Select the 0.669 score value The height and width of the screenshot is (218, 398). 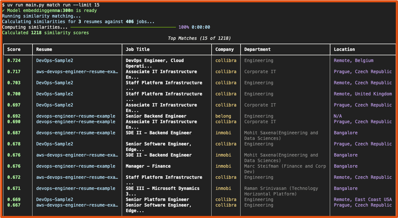pyautogui.click(x=14, y=200)
